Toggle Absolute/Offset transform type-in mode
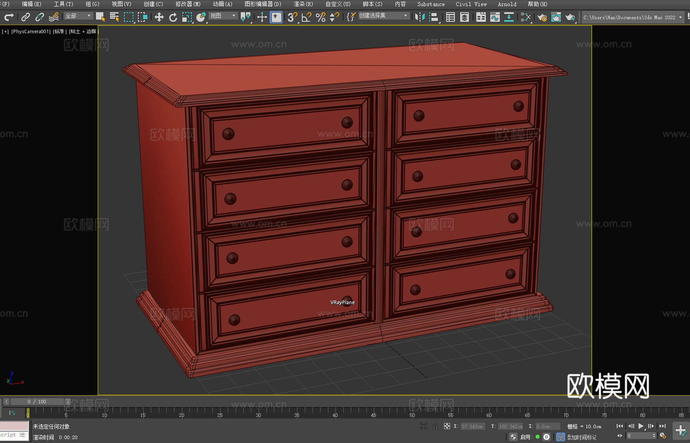 tap(447, 426)
